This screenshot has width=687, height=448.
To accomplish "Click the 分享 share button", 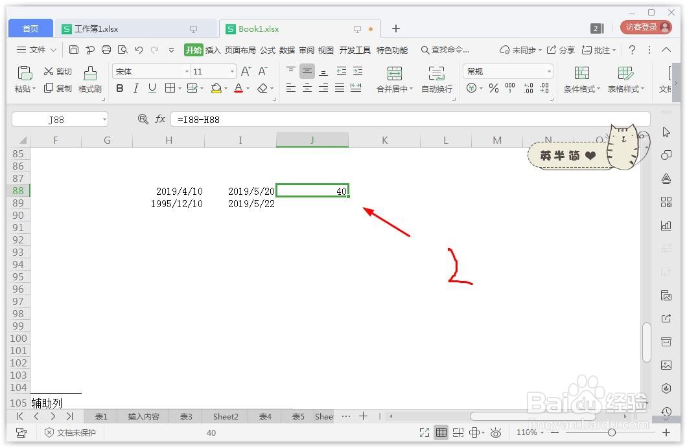I will pos(561,50).
